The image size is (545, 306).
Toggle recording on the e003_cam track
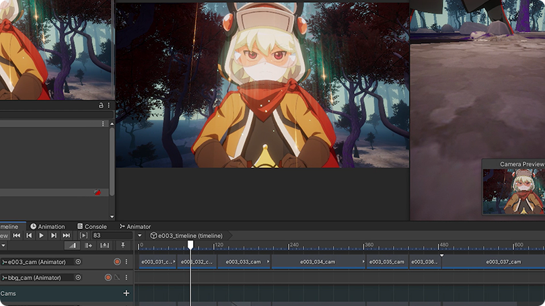click(x=117, y=262)
